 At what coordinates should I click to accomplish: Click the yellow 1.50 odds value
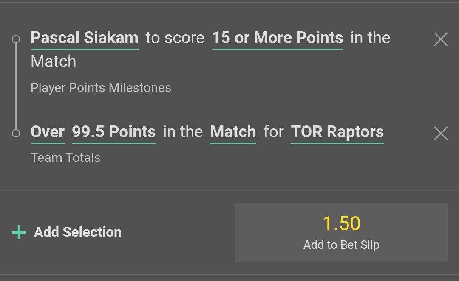click(341, 223)
